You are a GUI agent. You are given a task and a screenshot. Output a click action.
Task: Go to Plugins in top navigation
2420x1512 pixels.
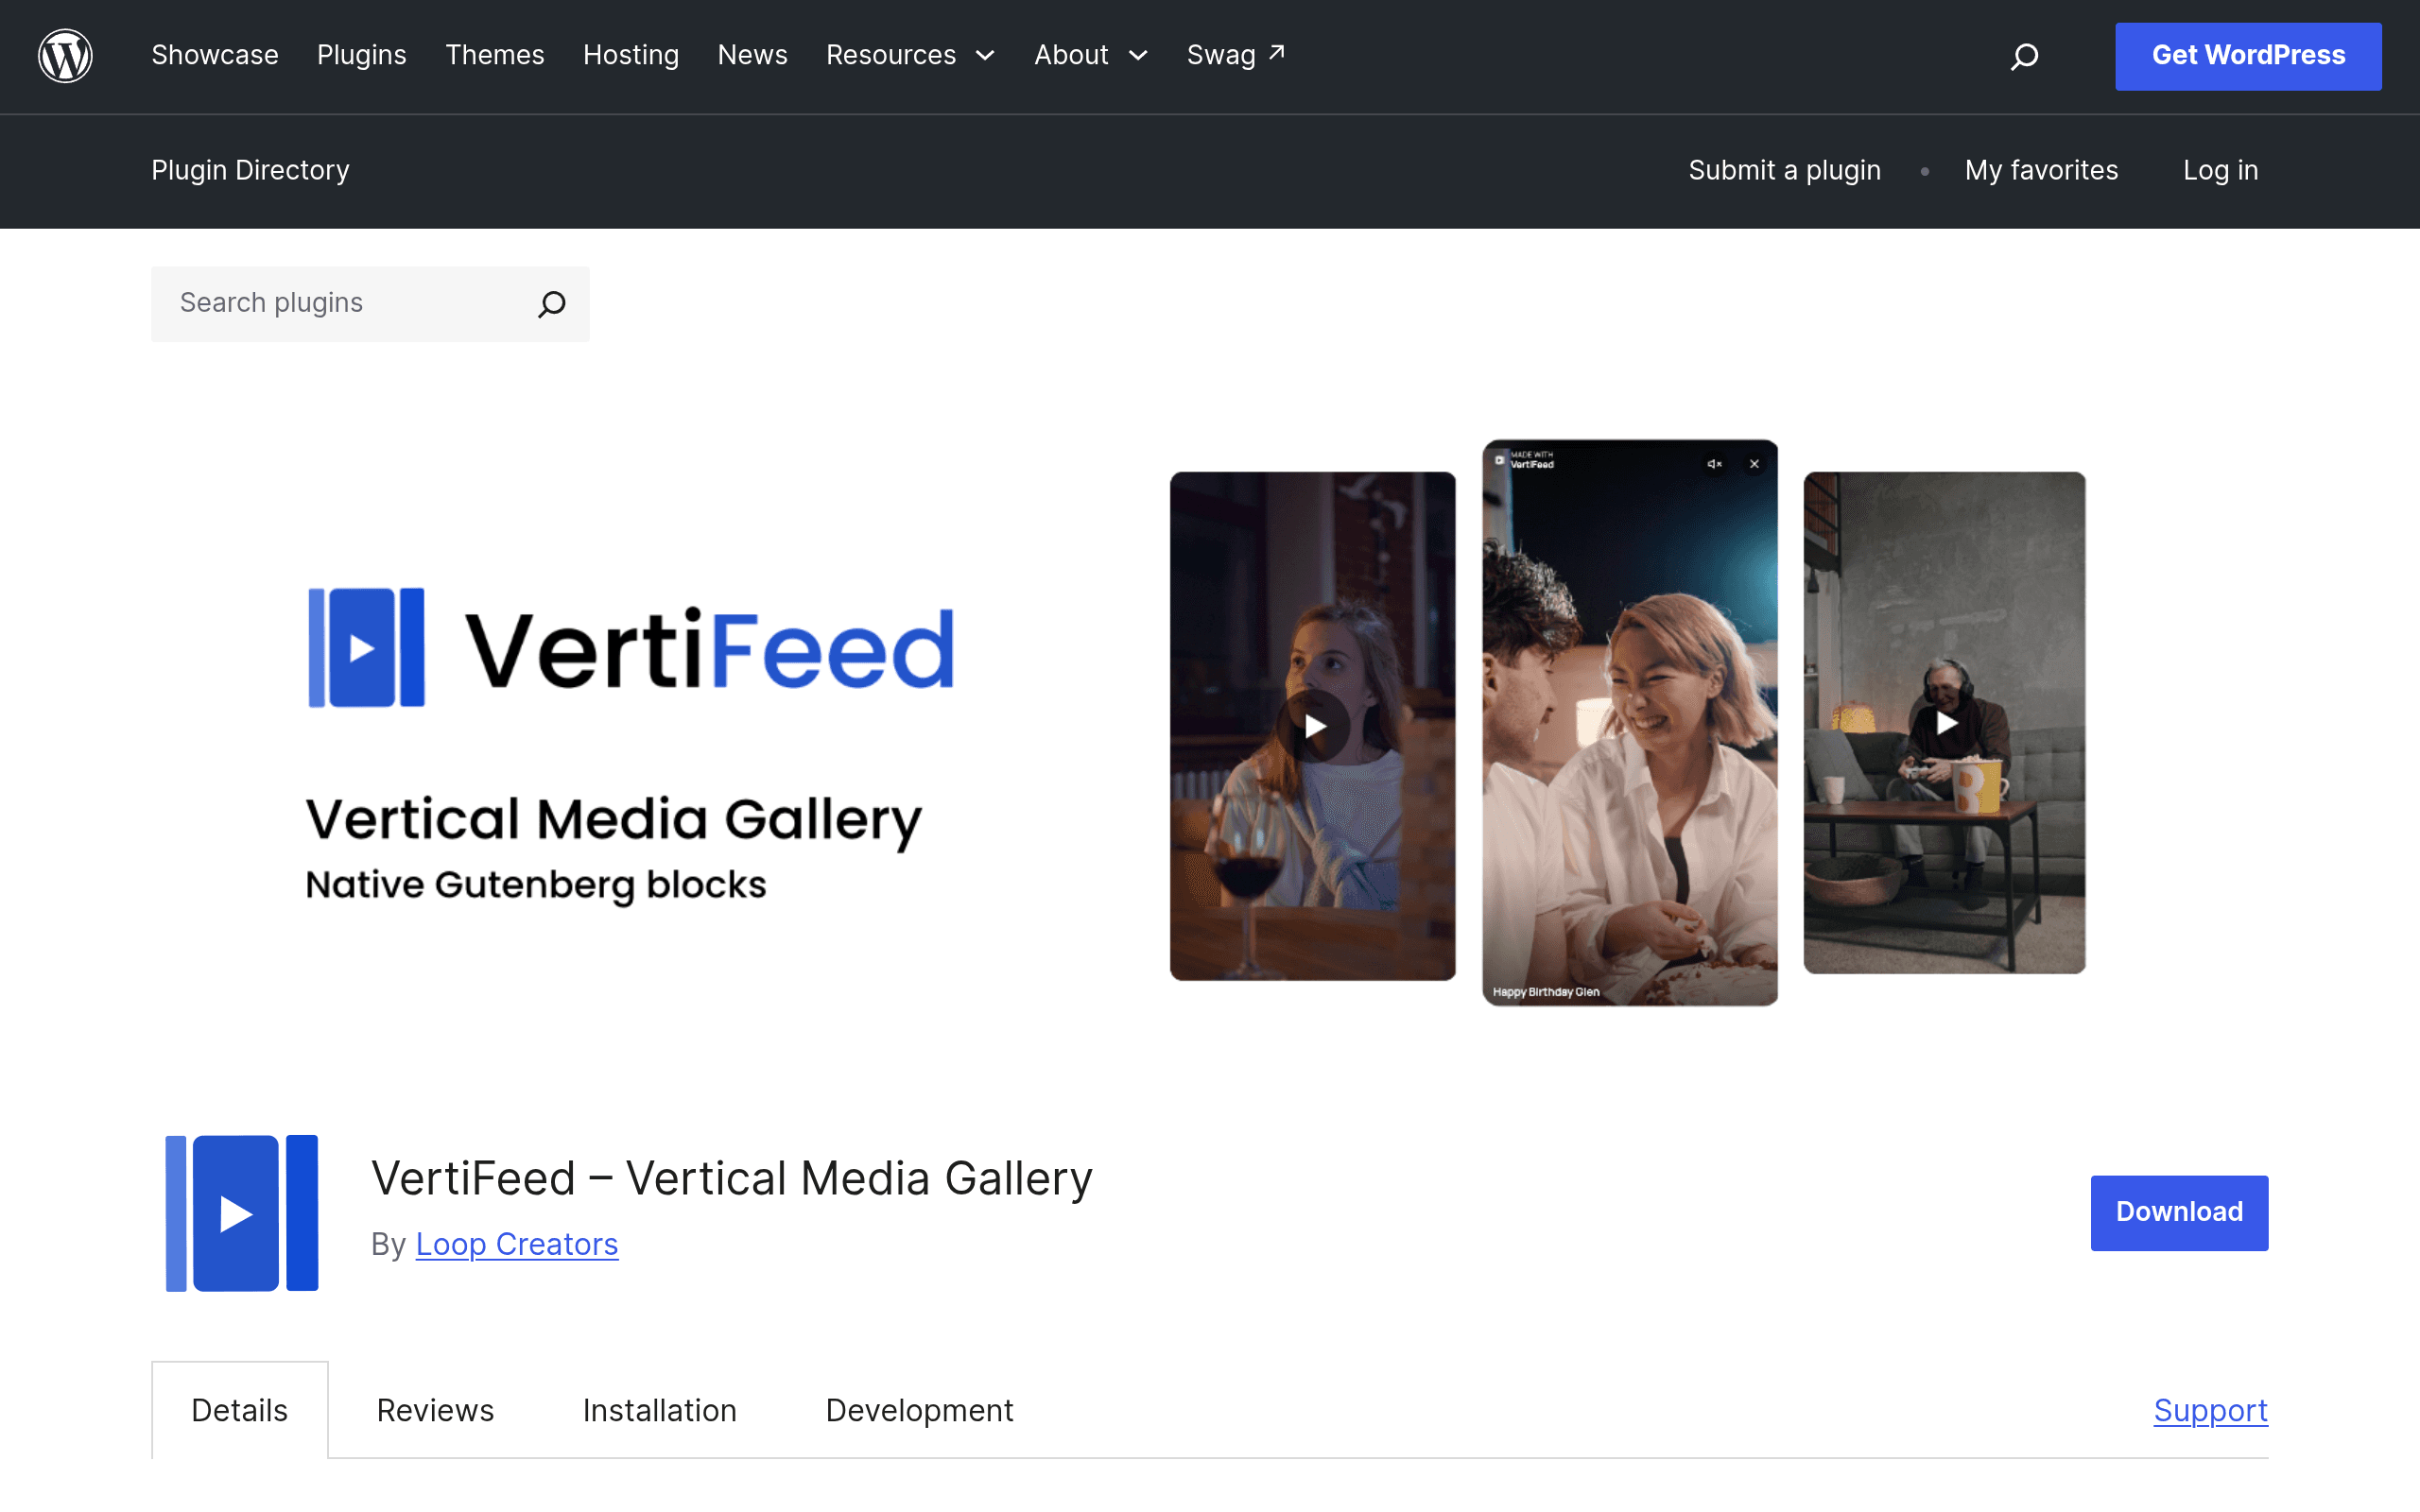362,55
